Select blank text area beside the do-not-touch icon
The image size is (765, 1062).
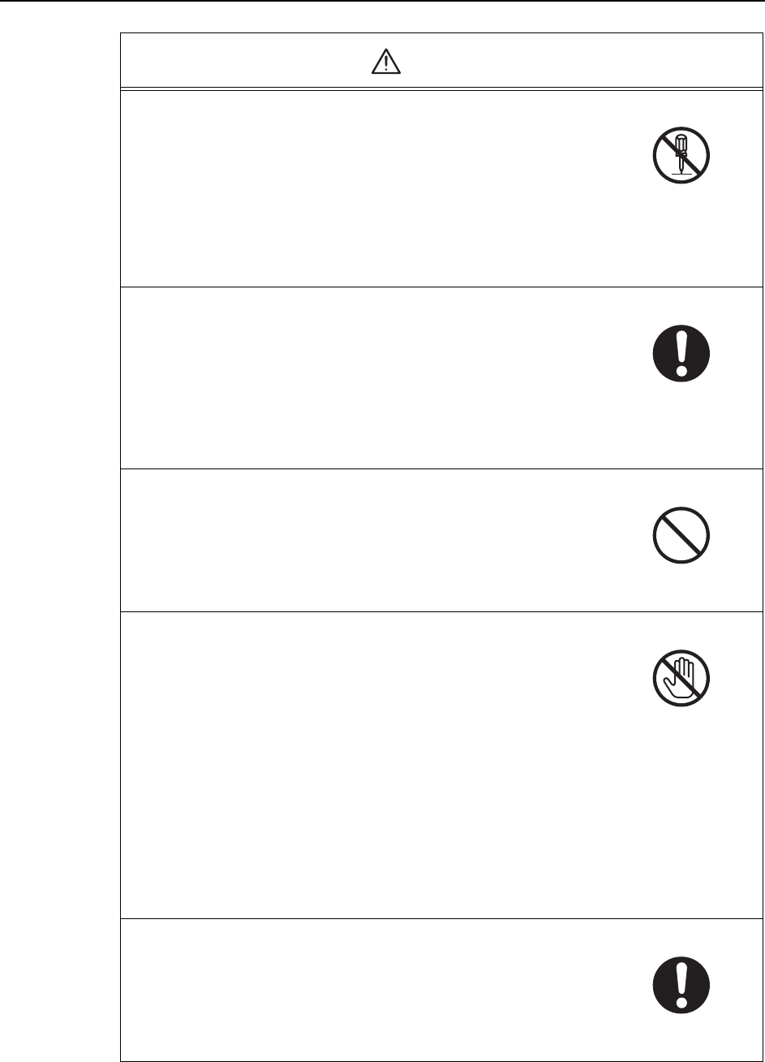click(x=365, y=763)
